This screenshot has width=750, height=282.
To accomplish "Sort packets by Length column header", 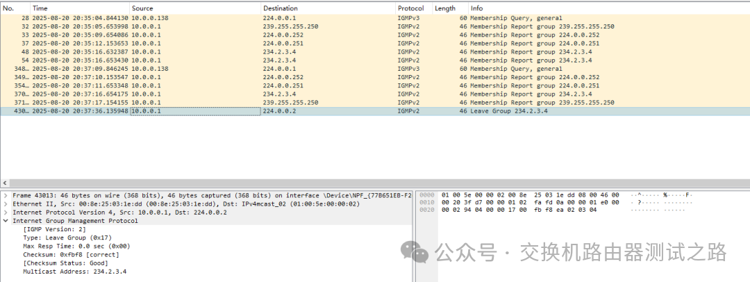I will pyautogui.click(x=445, y=8).
